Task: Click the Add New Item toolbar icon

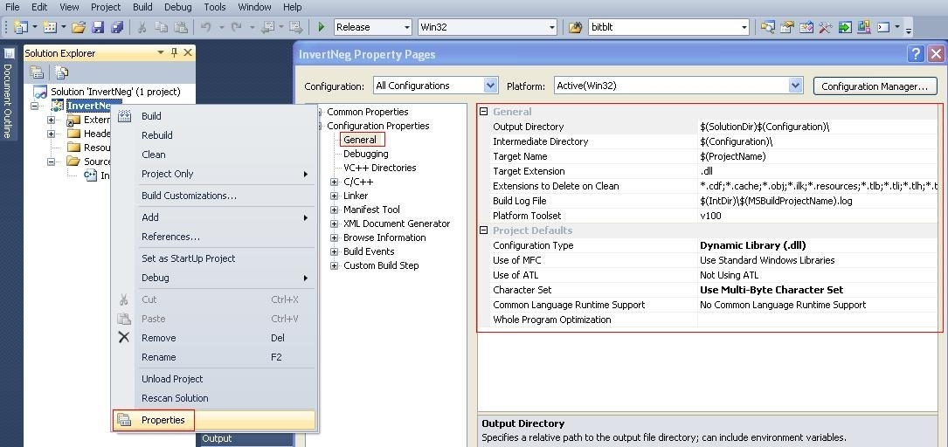Action: [x=50, y=27]
